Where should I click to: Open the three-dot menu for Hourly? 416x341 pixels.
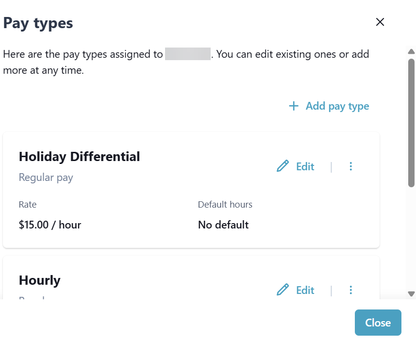click(351, 290)
